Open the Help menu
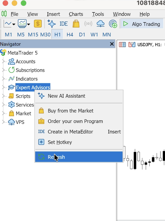 point(144,14)
